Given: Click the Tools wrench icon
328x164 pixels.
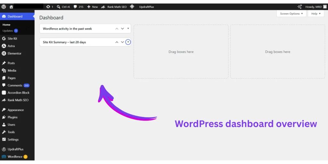Looking at the screenshot, I should click(x=4, y=132).
